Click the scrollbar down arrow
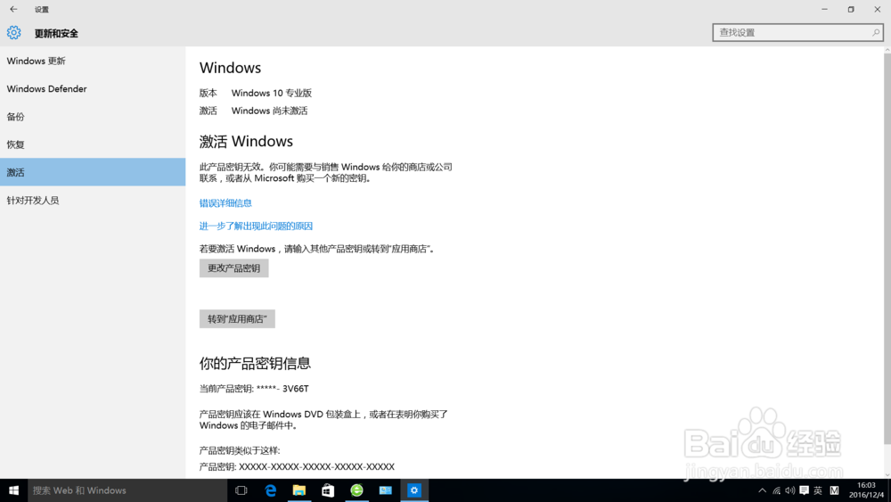Viewport: 891px width, 502px height. click(887, 475)
